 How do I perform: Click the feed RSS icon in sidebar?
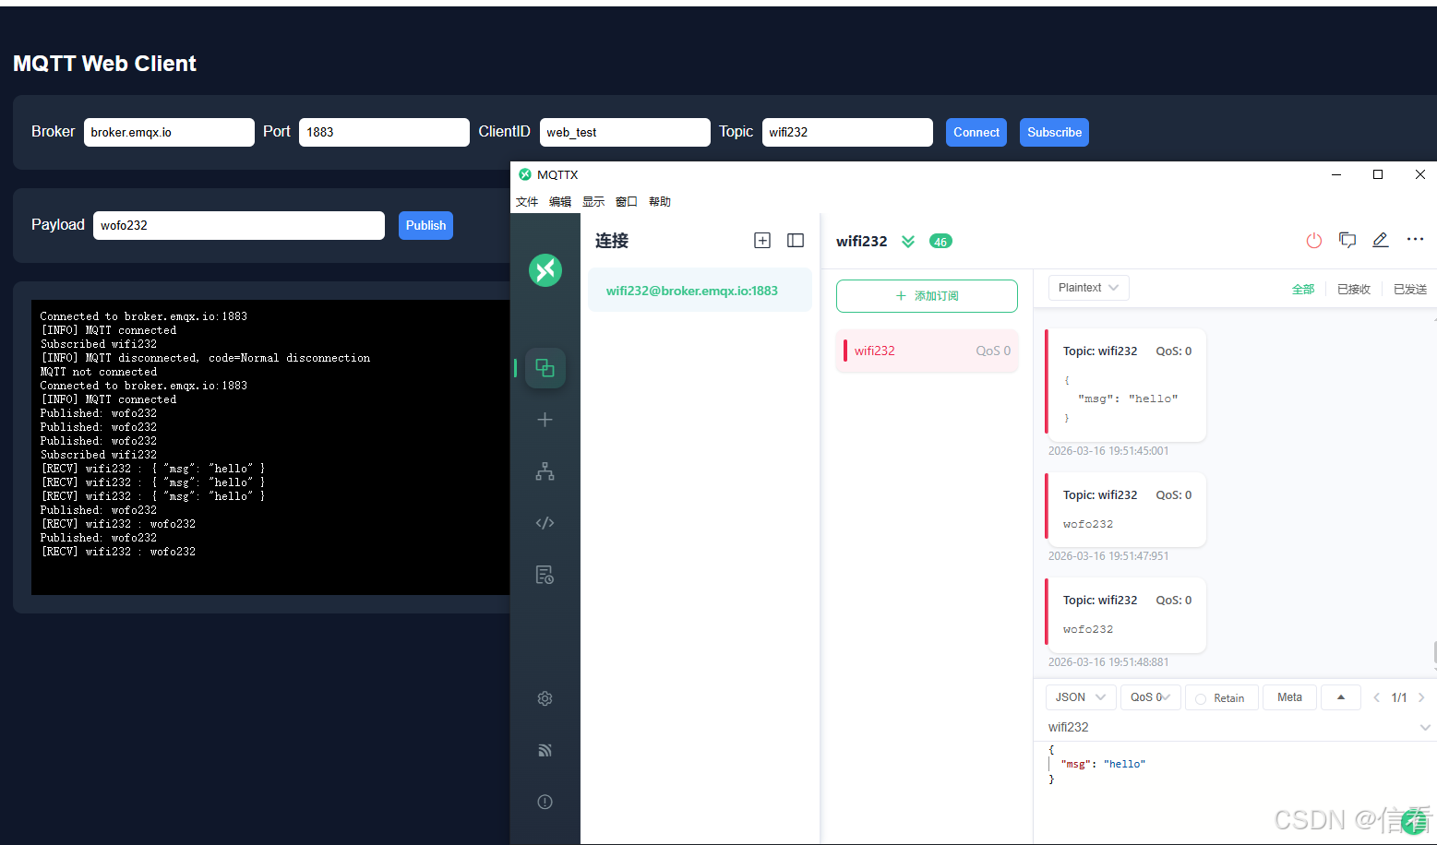pyautogui.click(x=545, y=750)
